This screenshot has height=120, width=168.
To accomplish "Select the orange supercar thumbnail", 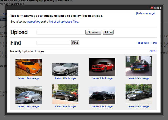I will pos(29,67).
